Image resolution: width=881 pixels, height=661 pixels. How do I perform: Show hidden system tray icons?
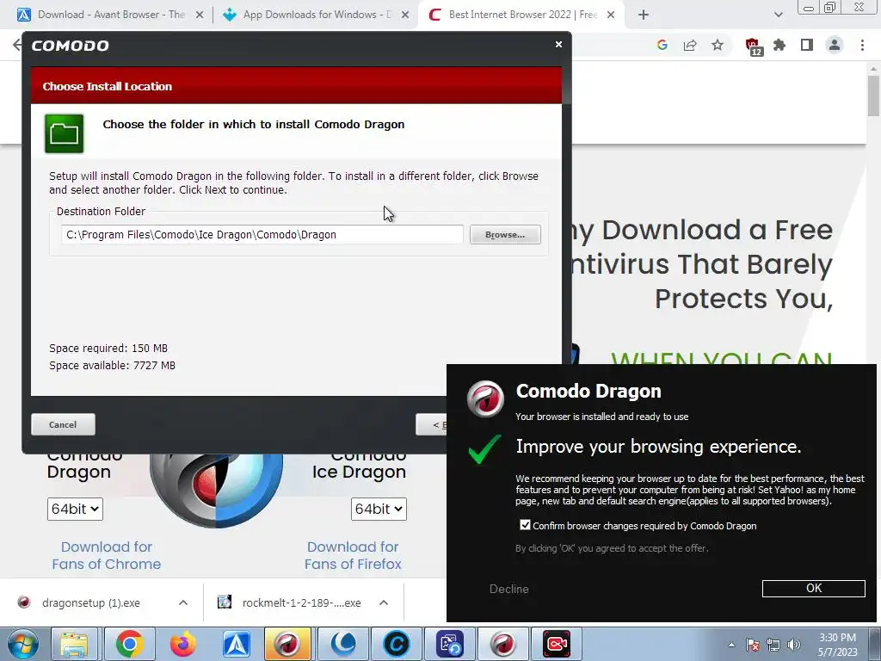[x=731, y=645]
